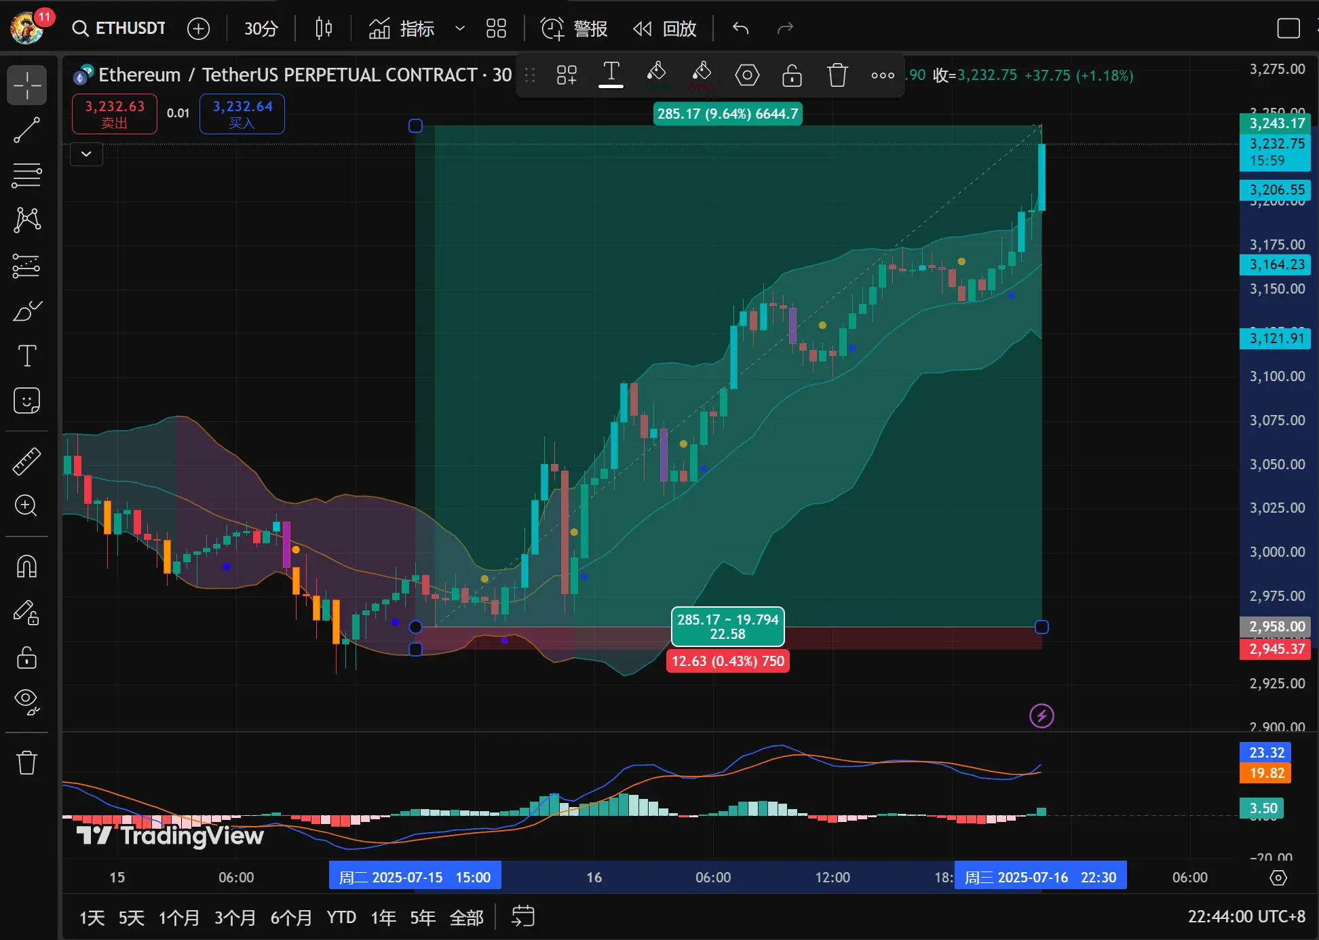The image size is (1319, 940).
Task: Select the long position forecasting tool
Action: point(27,266)
